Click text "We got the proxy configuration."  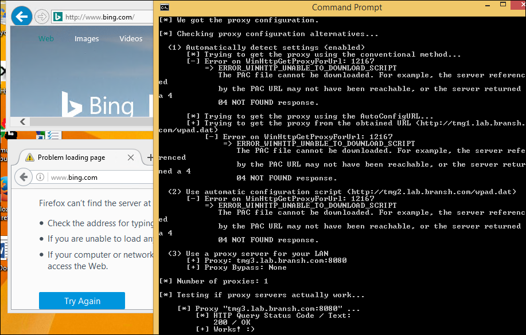248,20
